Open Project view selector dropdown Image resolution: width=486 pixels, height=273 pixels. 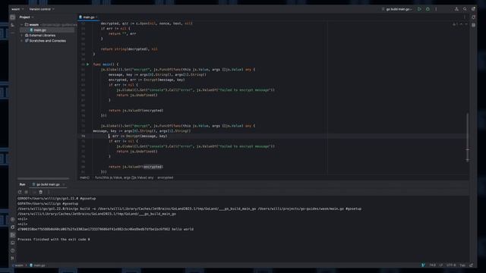point(27,17)
